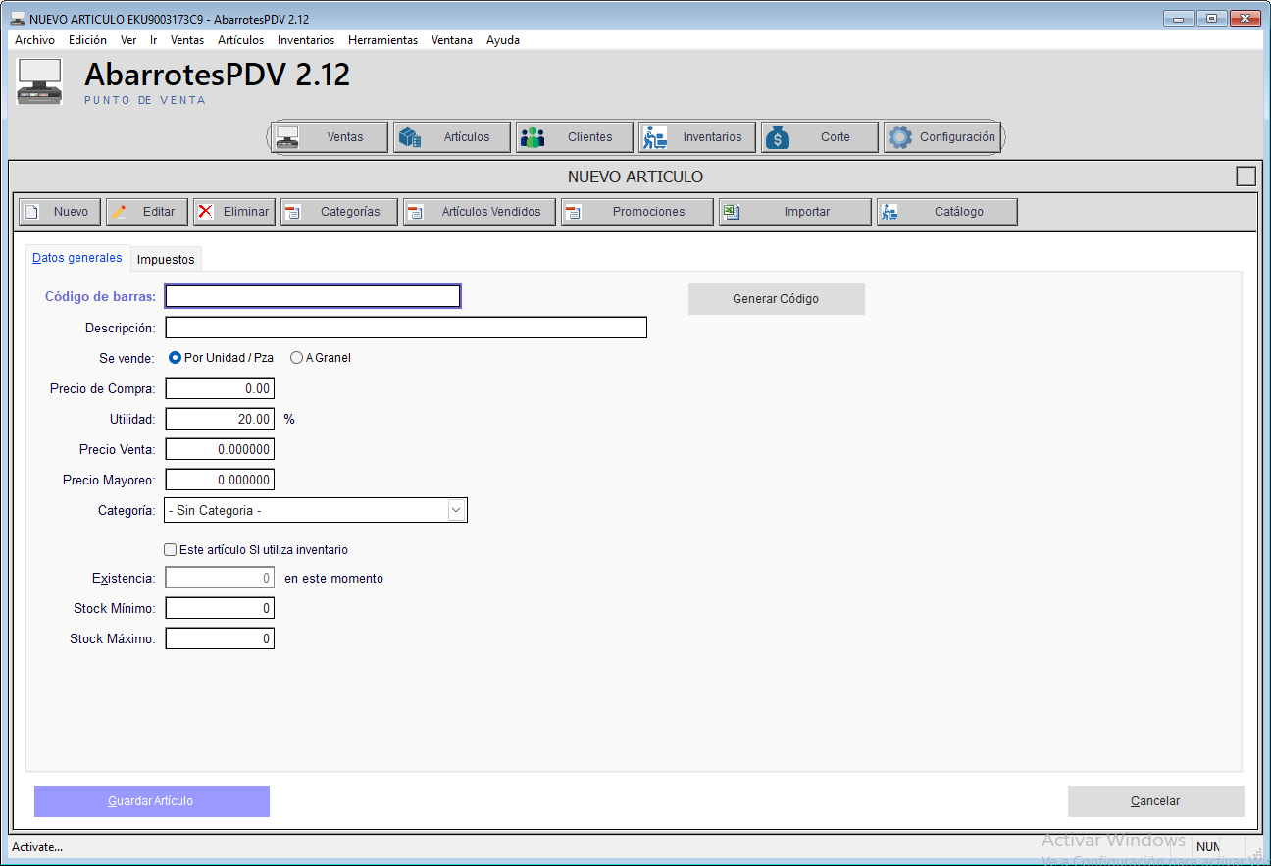Switch to the Impuestos tab

pos(166,260)
